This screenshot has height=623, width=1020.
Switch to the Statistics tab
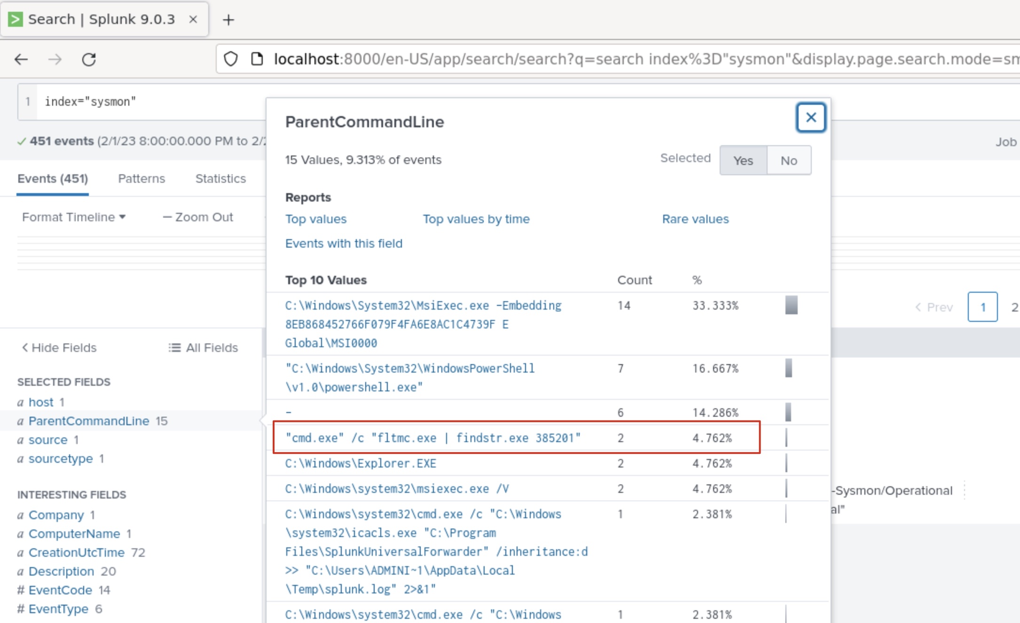(x=220, y=179)
